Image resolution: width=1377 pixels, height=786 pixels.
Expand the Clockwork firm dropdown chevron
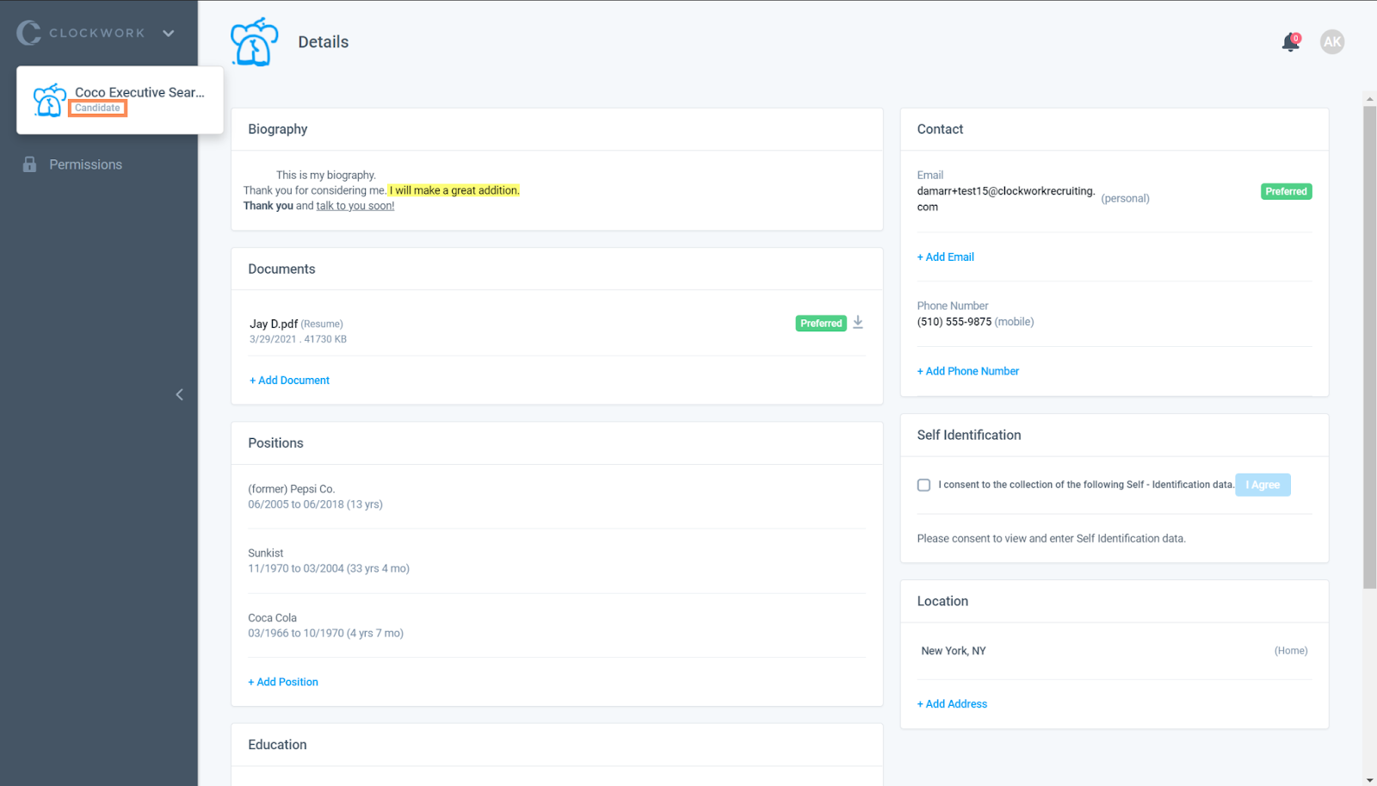[x=169, y=34]
